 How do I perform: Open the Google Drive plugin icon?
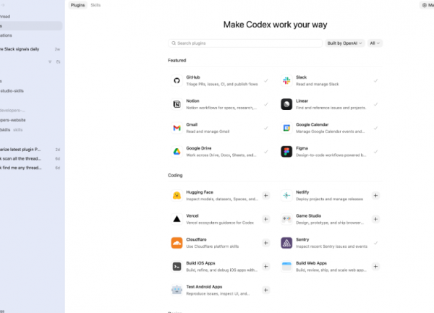(176, 152)
